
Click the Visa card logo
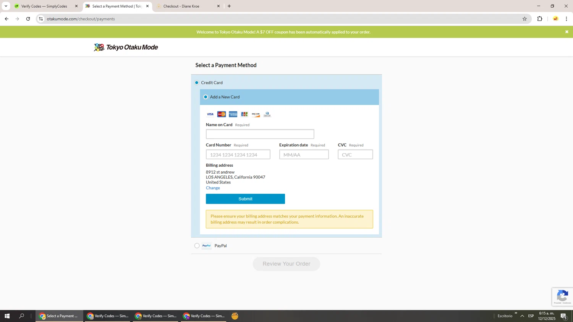[x=210, y=114]
